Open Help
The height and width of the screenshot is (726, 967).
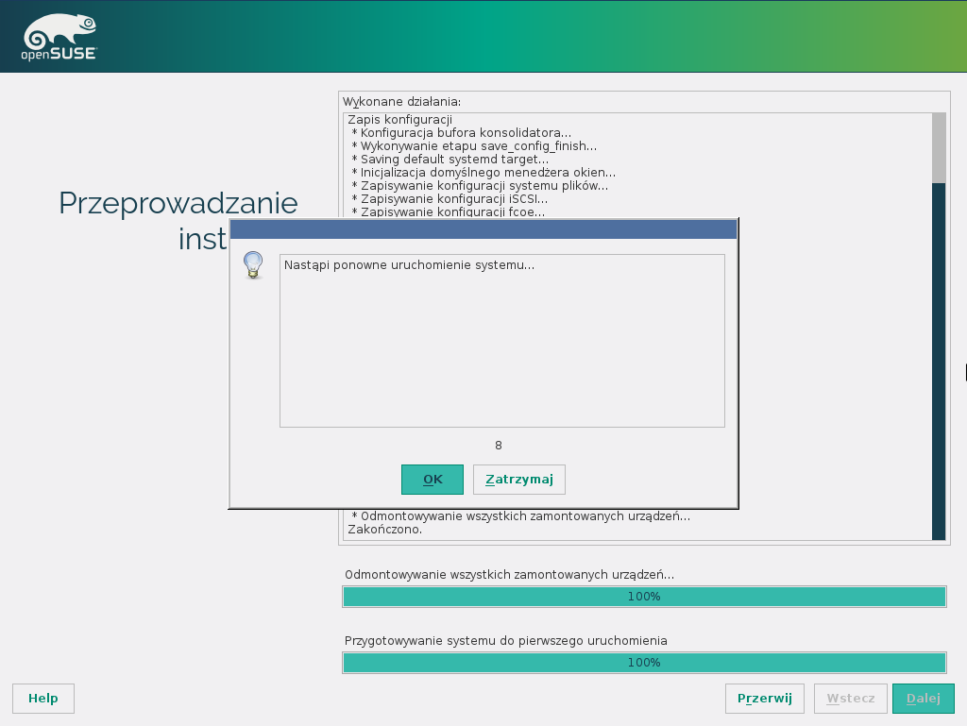tap(43, 699)
